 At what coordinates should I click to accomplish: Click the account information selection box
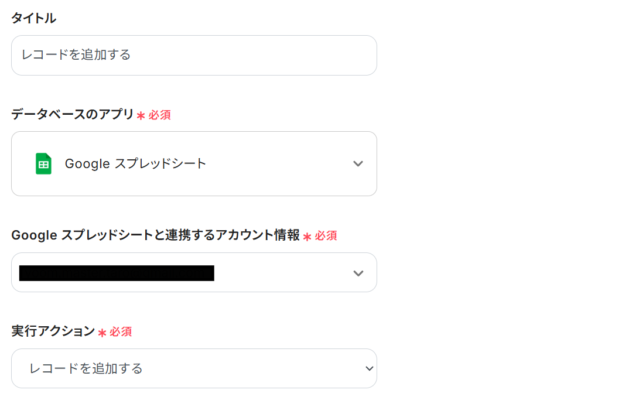(193, 272)
